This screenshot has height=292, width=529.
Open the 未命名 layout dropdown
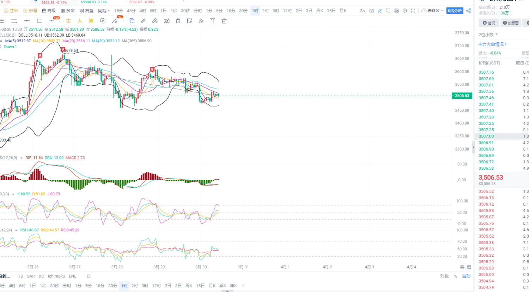pyautogui.click(x=433, y=11)
